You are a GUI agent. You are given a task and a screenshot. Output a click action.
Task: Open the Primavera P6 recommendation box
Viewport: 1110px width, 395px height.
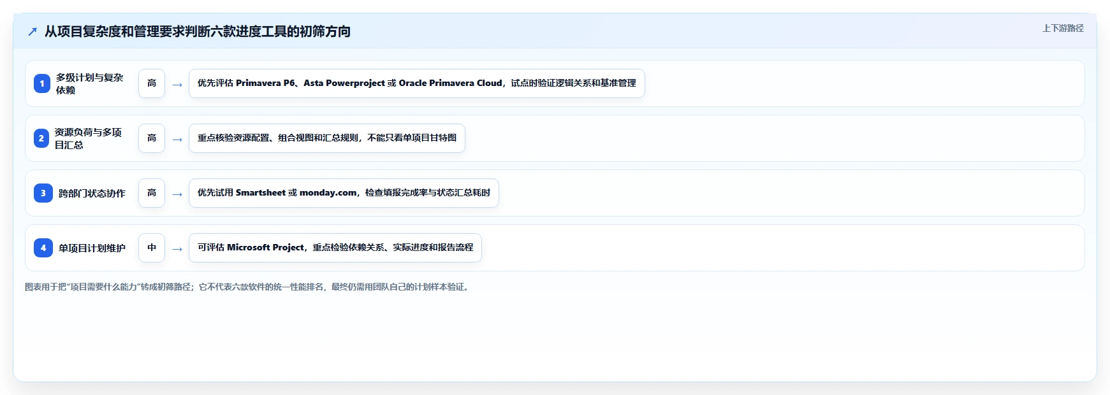click(417, 83)
